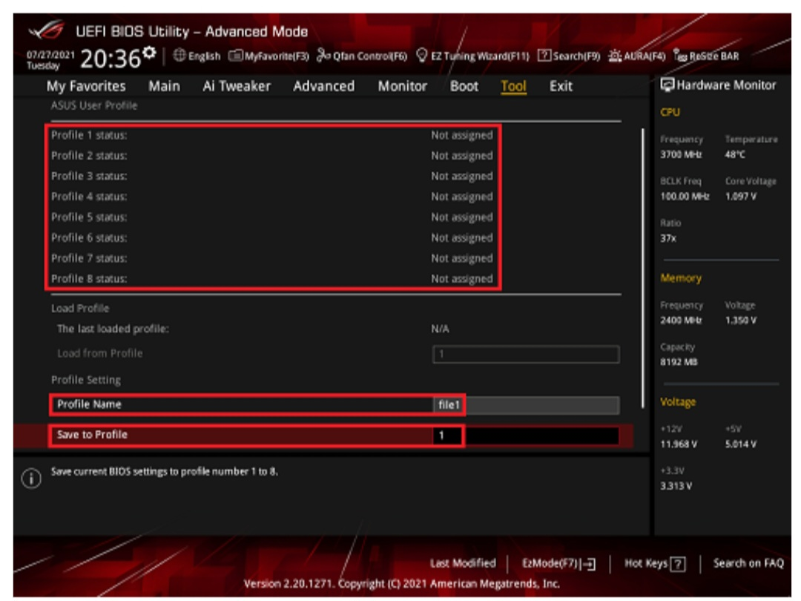Toggle AURA(F4) lighting
Image resolution: width=801 pixels, height=601 pixels.
(636, 56)
